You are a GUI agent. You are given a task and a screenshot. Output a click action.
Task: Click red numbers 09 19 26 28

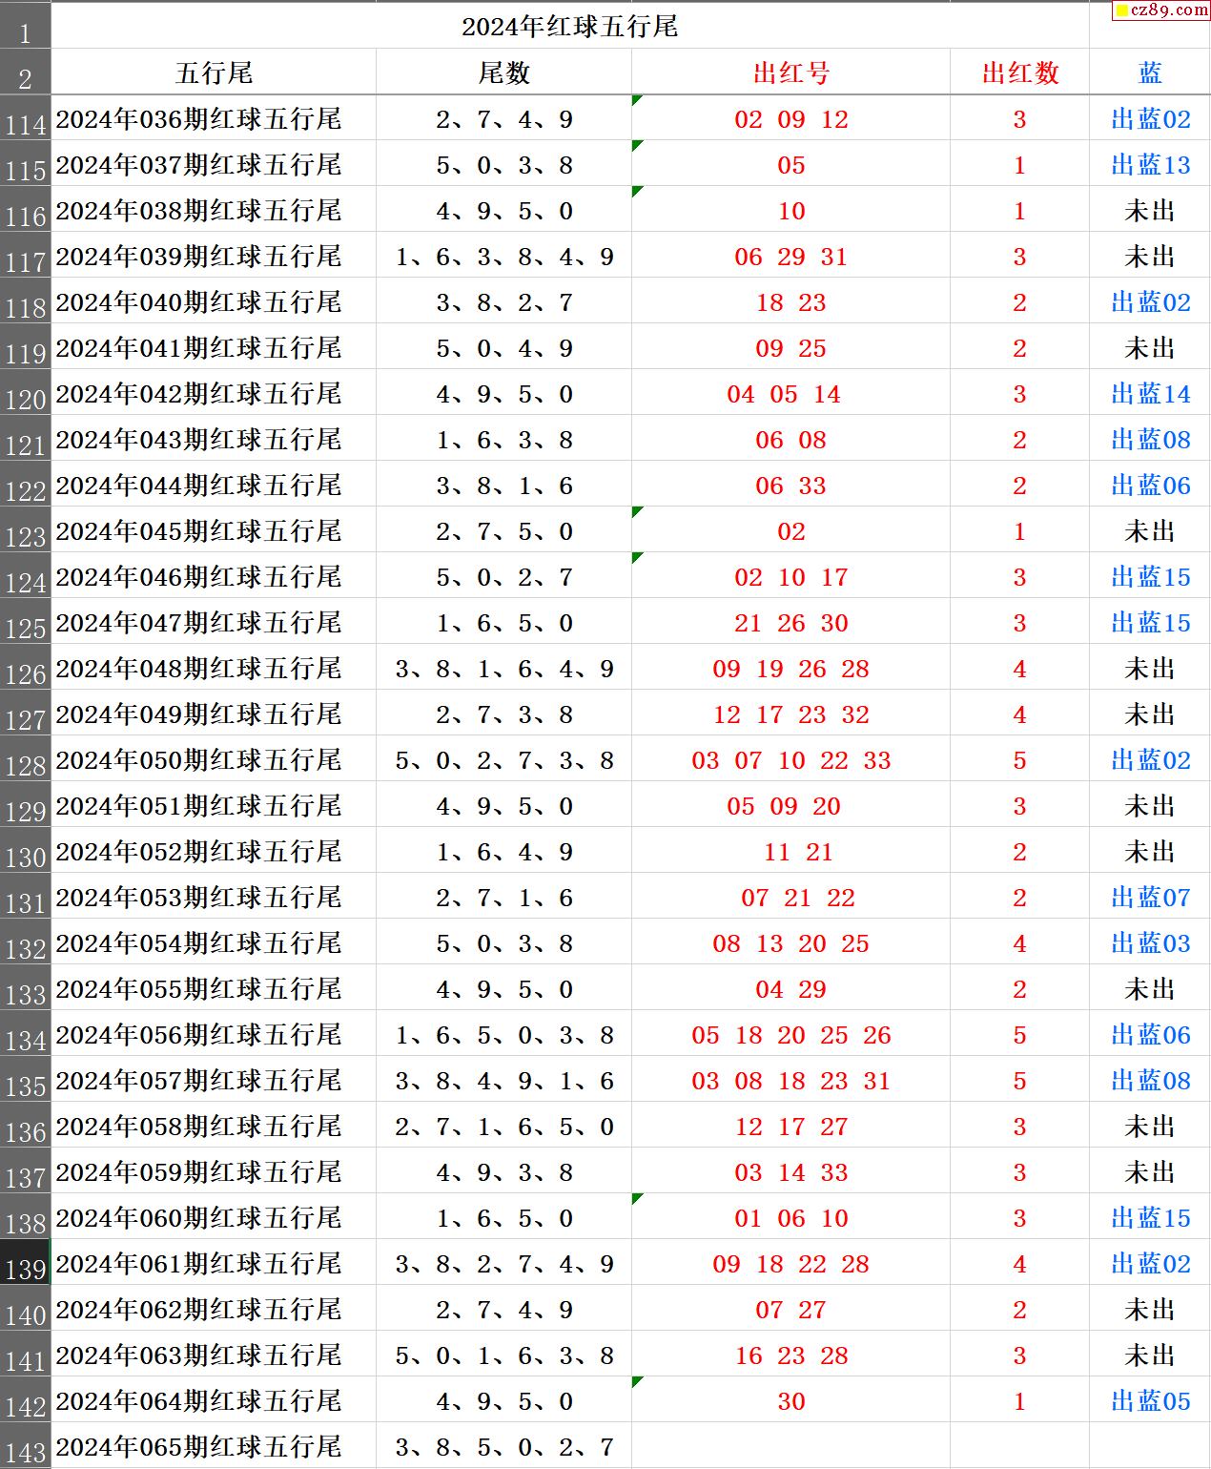(790, 668)
